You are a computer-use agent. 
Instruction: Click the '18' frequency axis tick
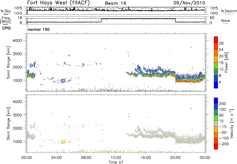[20, 18]
